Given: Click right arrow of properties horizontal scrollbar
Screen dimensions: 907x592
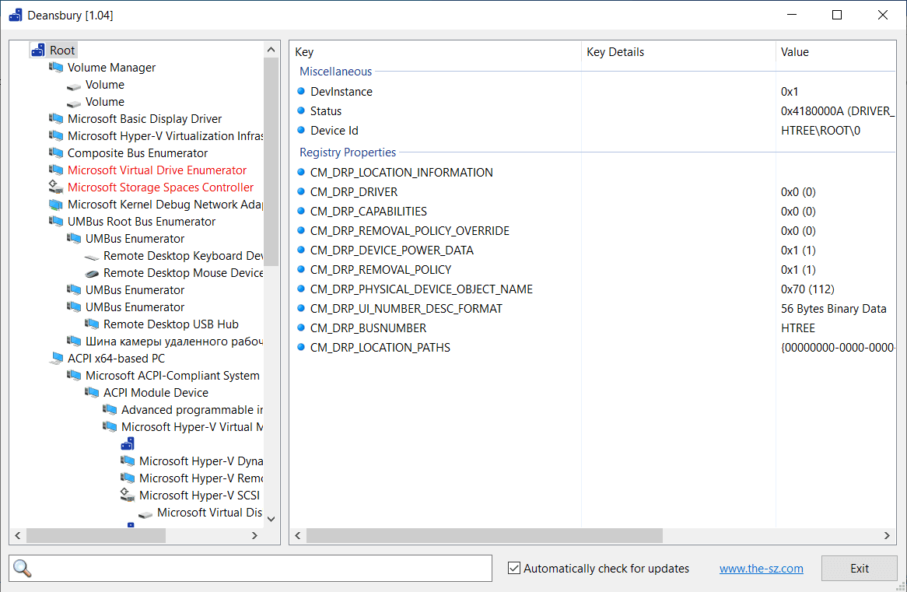Looking at the screenshot, I should [x=888, y=535].
